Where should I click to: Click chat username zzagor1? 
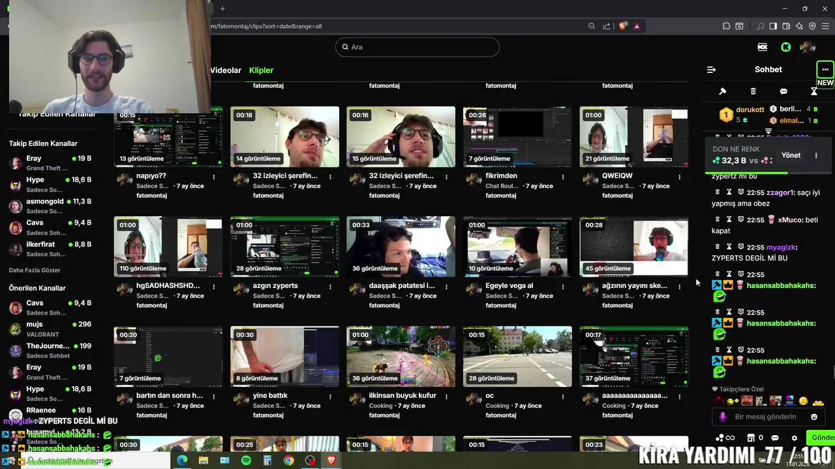click(x=780, y=193)
